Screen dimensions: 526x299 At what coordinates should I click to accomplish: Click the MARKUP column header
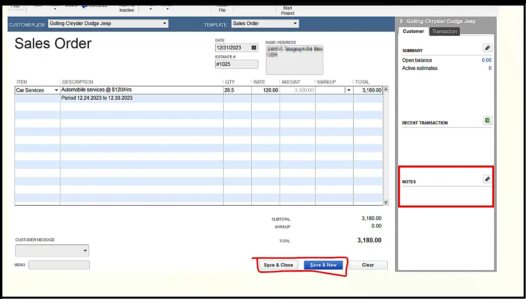(326, 82)
